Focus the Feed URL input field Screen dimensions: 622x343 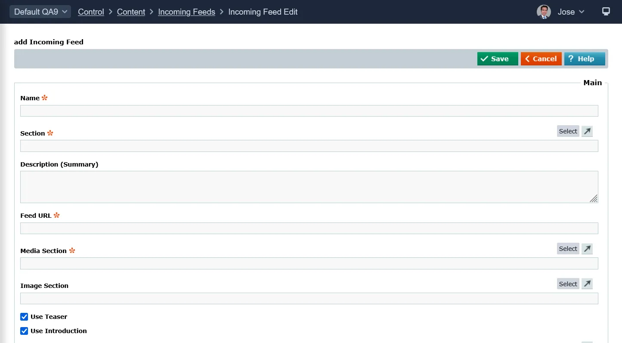point(309,228)
